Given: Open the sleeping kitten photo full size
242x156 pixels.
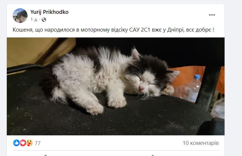Looking at the screenshot, I should (x=116, y=86).
